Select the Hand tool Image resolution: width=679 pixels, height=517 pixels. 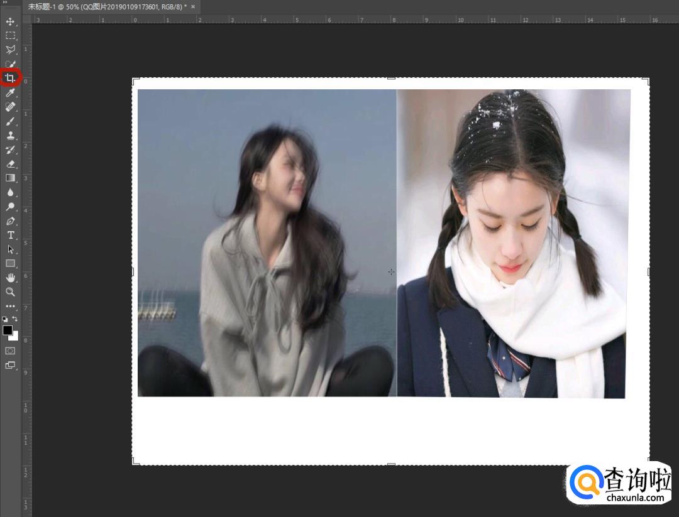pos(10,278)
